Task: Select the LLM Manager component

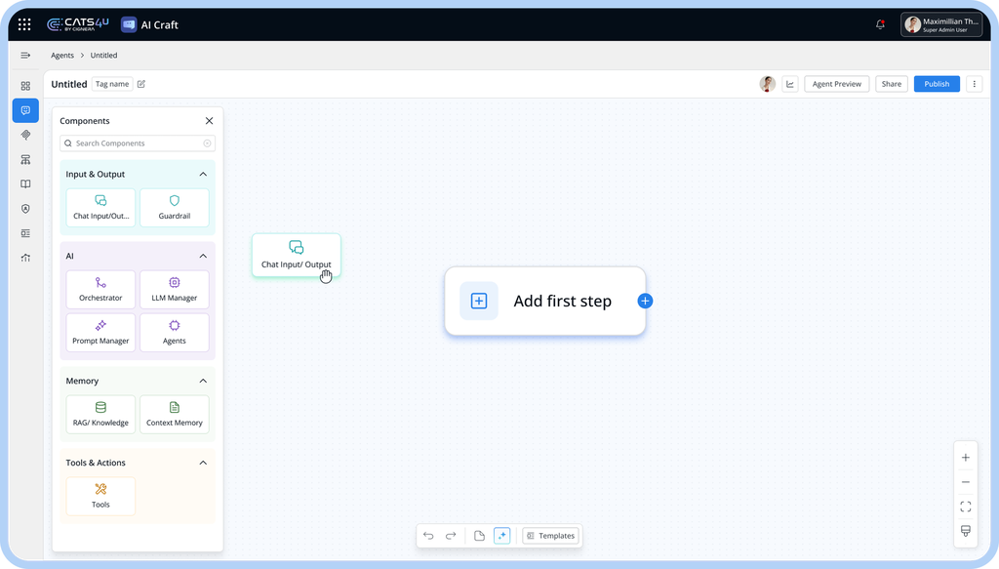Action: point(175,289)
